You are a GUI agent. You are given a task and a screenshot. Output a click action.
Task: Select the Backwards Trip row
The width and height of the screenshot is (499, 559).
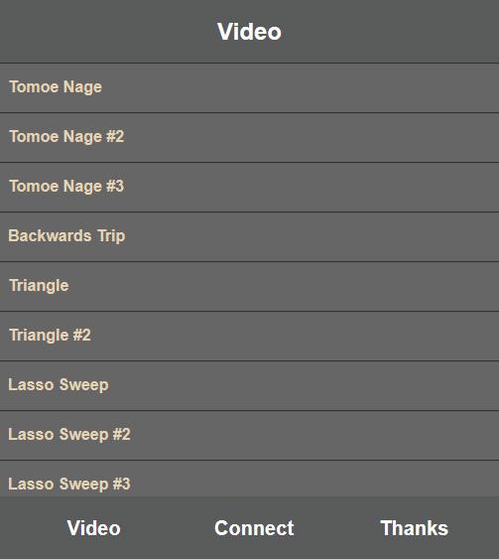click(249, 236)
